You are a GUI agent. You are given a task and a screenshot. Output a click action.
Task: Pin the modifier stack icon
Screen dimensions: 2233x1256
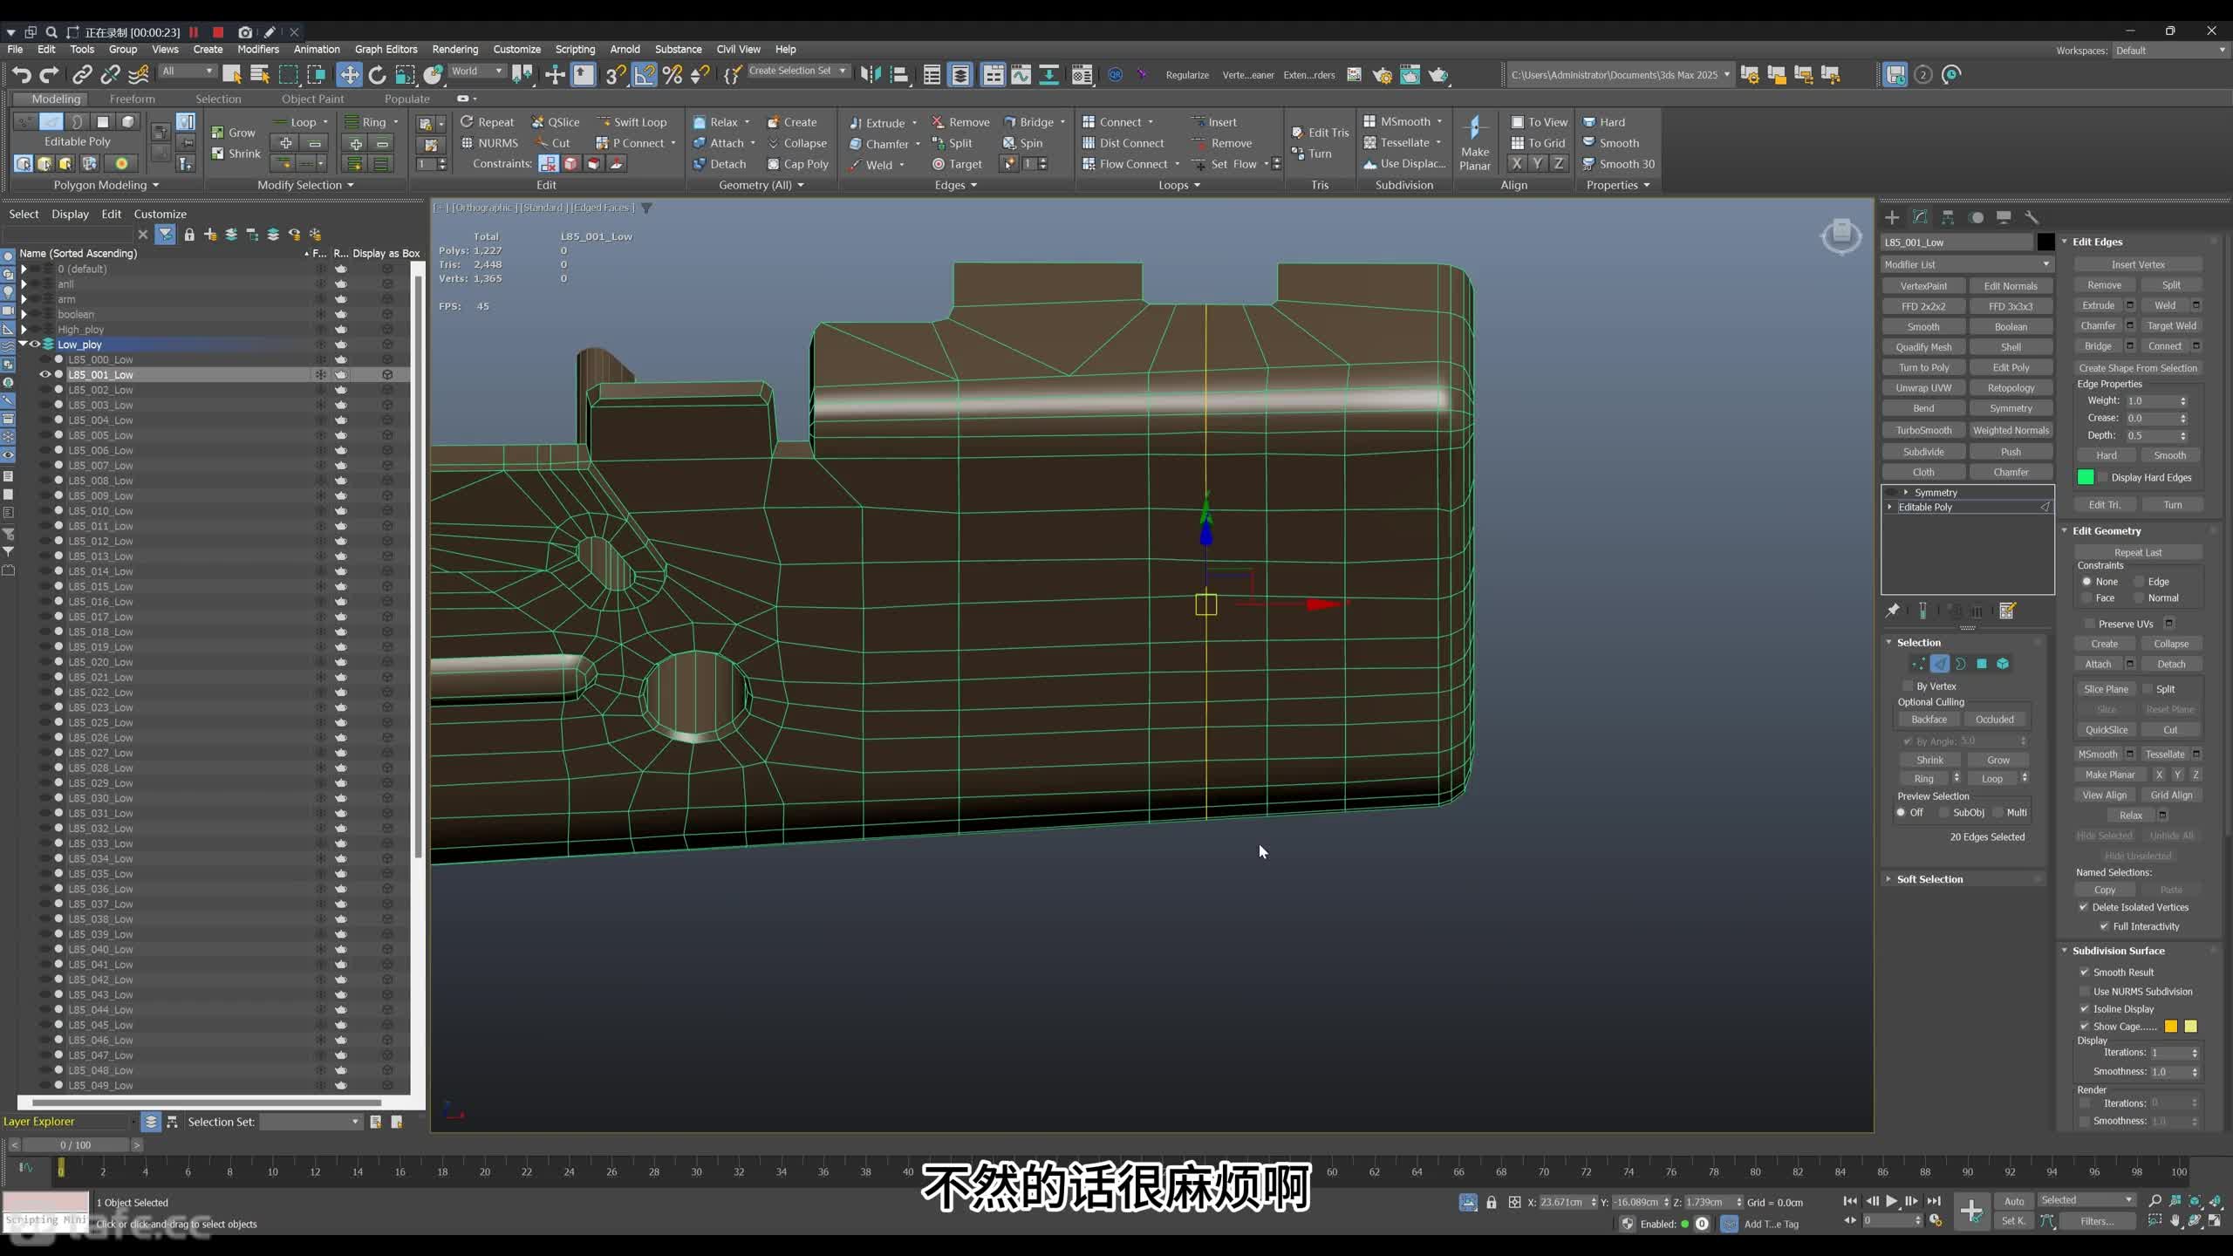point(1892,611)
